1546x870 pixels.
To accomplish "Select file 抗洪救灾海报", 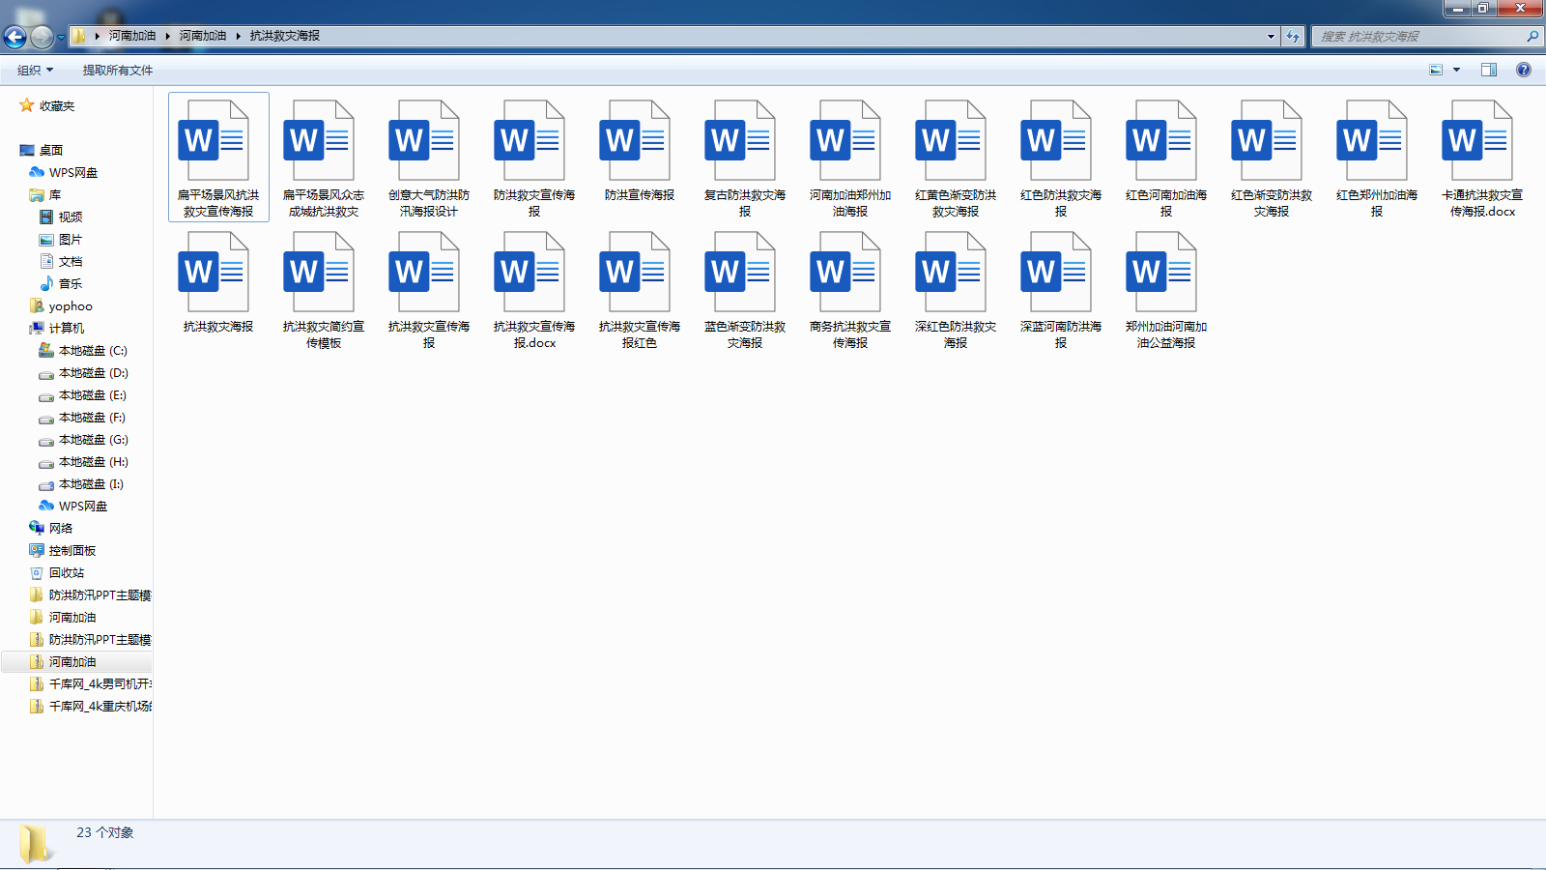I will click(x=218, y=282).
